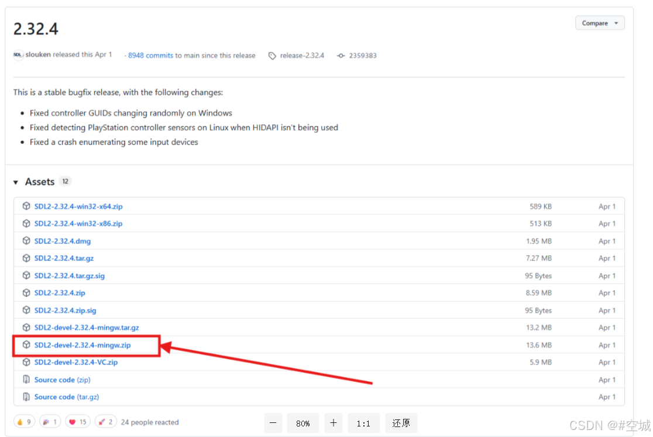The image size is (653, 437).
Task: Open the release-2.32.4 tag link
Action: [x=302, y=56]
